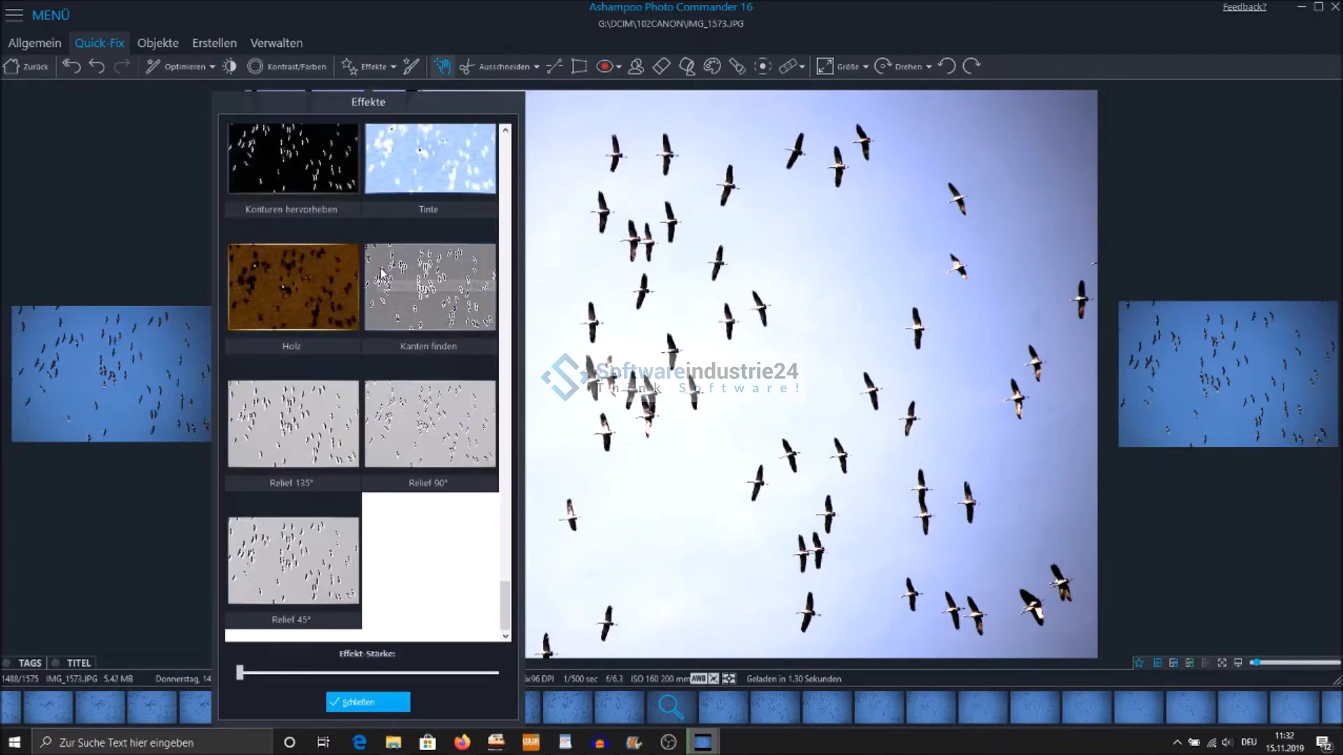Select the clone stamp tool icon
This screenshot has height=755, width=1343.
click(x=636, y=66)
